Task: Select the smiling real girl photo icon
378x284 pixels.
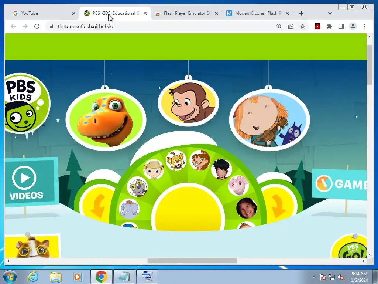Action: [x=247, y=208]
